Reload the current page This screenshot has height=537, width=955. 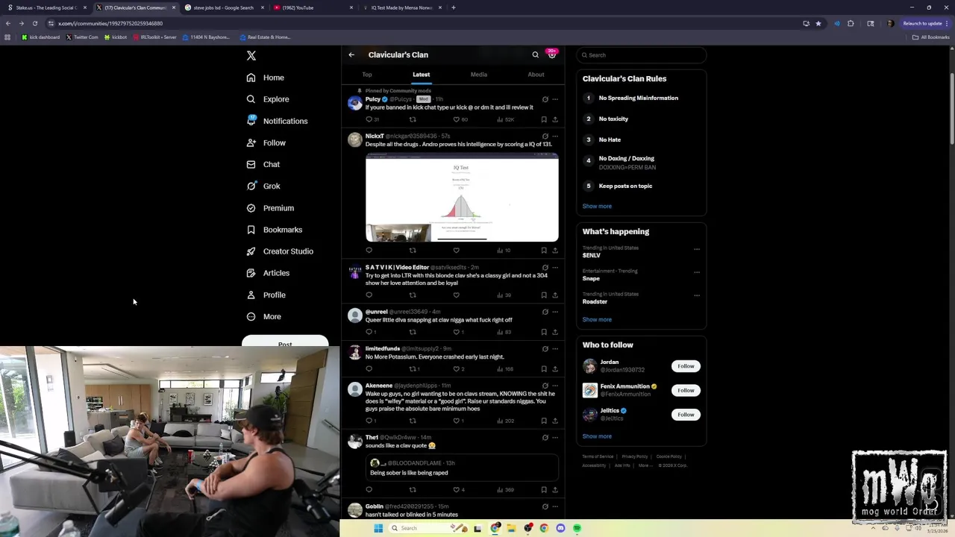tap(35, 23)
